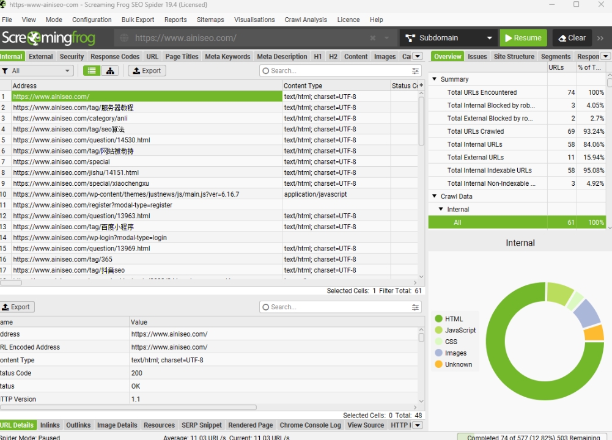Open the Inlinks tab
Screen dimensions: 612x440
(x=50, y=425)
